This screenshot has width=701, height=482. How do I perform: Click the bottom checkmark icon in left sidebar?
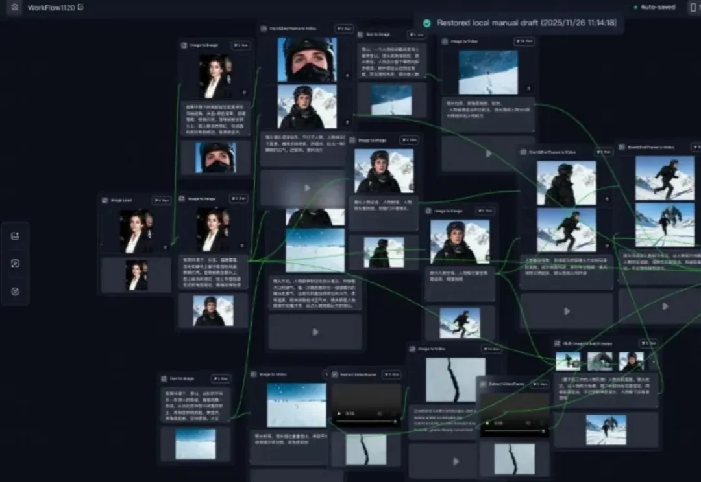16,292
